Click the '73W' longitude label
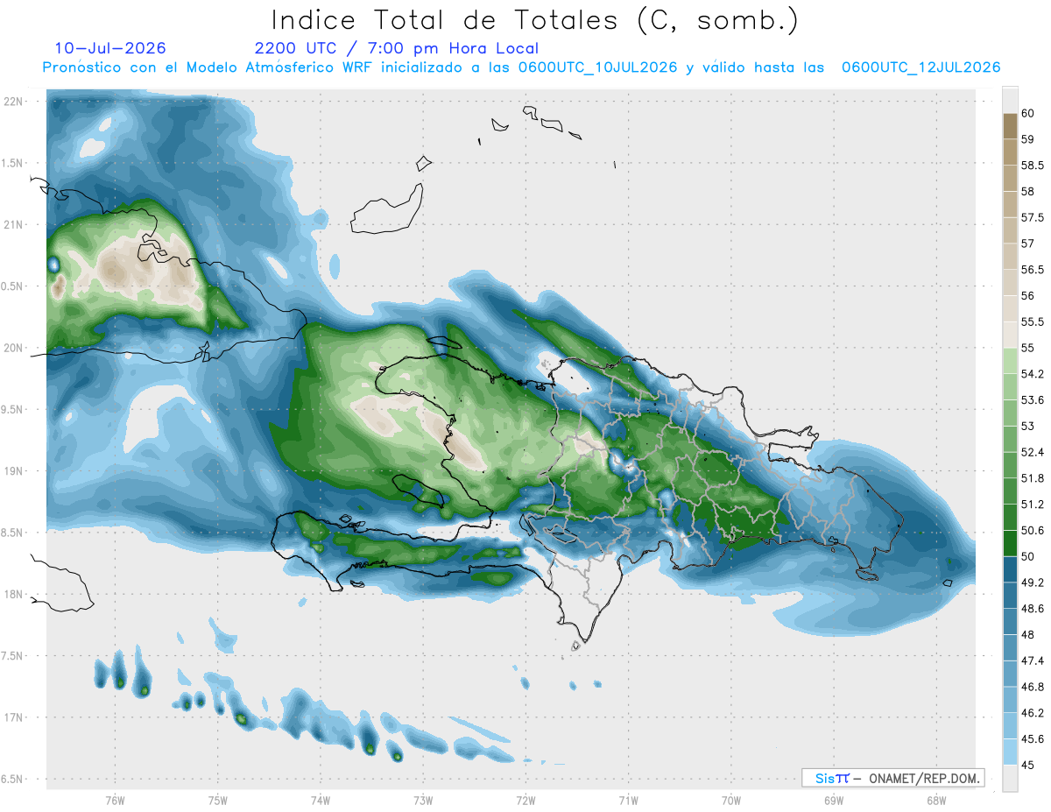Screen dimensions: 1051x812 pos(423,800)
